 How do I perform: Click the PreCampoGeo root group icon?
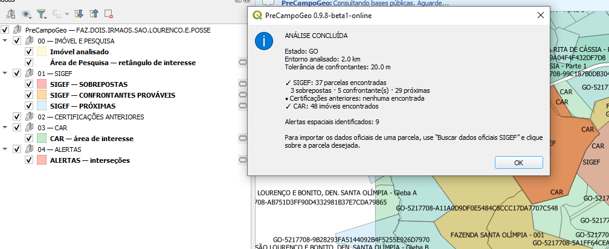tap(18, 30)
